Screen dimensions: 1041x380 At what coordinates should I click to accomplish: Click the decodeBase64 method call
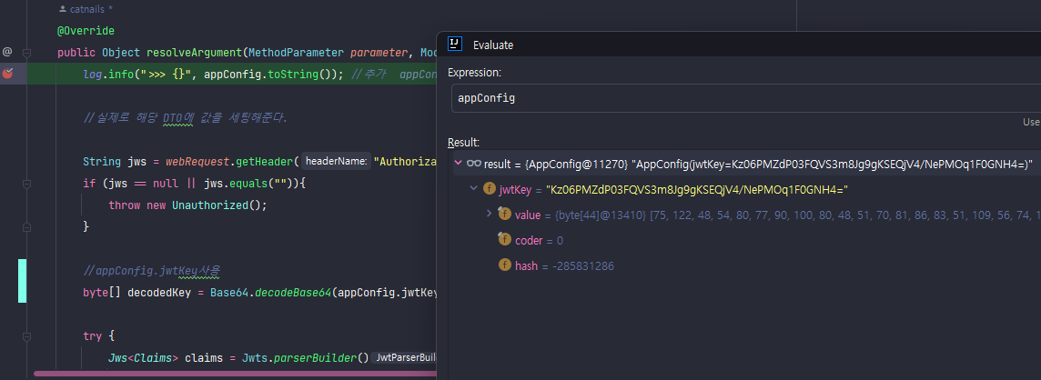pyautogui.click(x=293, y=293)
